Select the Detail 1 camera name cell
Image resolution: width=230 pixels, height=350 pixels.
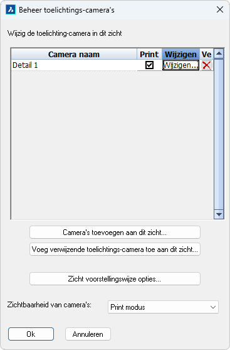74,65
